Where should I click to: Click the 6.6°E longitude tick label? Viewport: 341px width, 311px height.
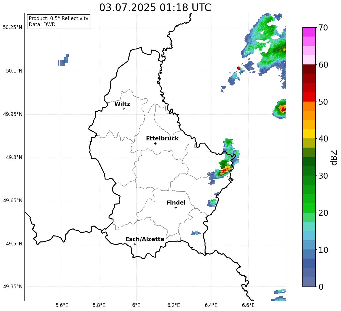coord(248,305)
